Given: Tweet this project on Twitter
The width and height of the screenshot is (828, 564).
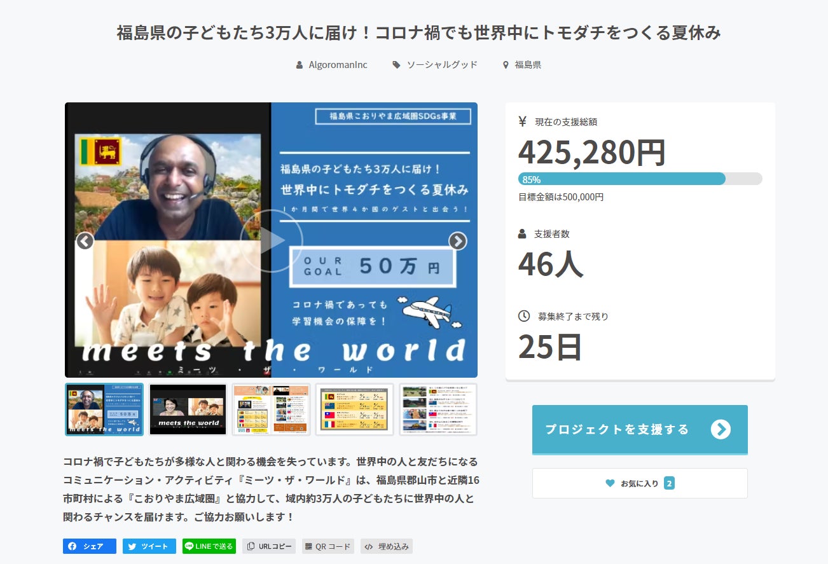Looking at the screenshot, I should [x=149, y=546].
